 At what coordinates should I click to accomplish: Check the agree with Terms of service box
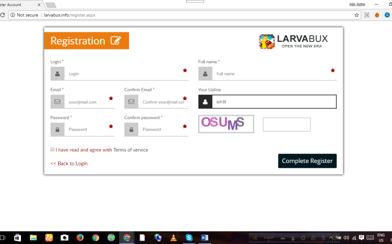point(52,150)
